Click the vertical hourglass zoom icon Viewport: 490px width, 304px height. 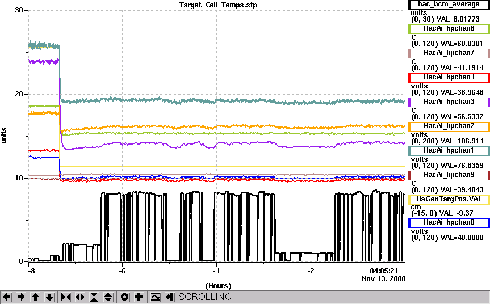coord(94,297)
